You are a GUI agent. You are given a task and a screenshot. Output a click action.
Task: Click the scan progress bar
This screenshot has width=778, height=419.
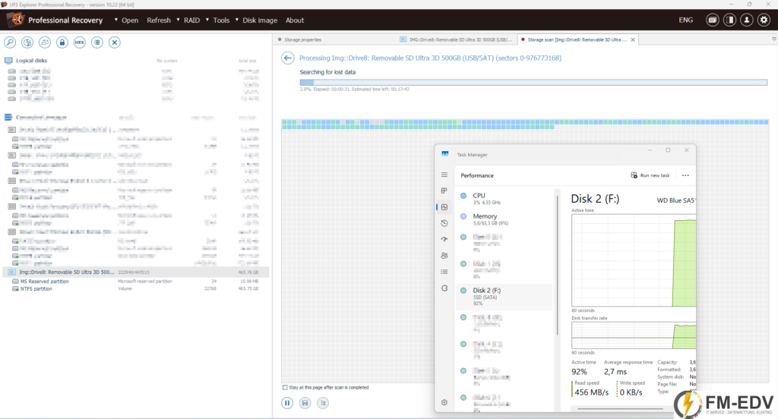[533, 82]
